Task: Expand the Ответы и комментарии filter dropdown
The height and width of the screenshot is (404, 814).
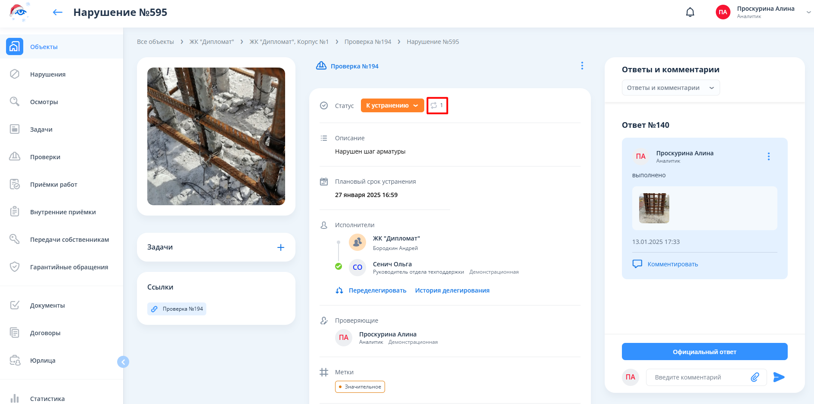Action: pos(670,88)
